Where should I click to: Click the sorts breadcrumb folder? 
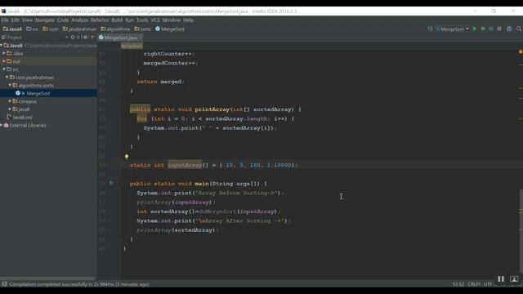point(142,29)
